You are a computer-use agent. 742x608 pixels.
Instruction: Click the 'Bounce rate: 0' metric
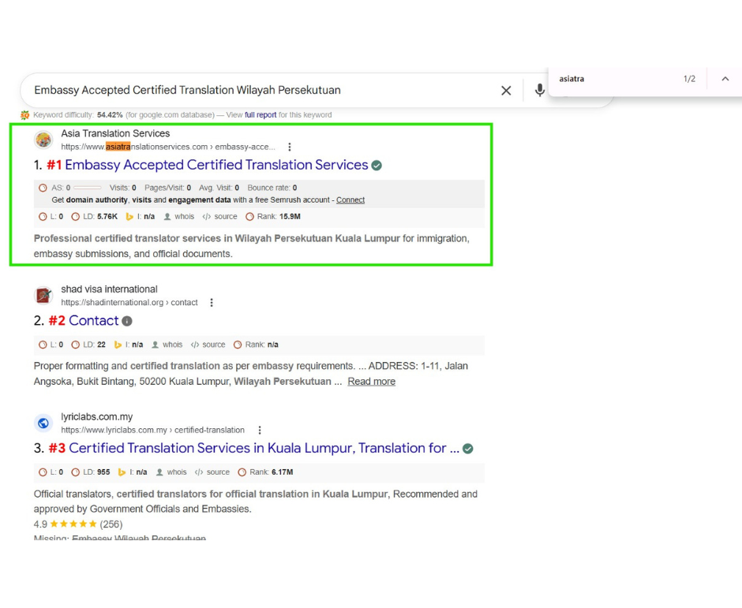(272, 188)
